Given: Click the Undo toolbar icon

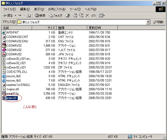Looking at the screenshot, I should pyautogui.click(x=93, y=16).
